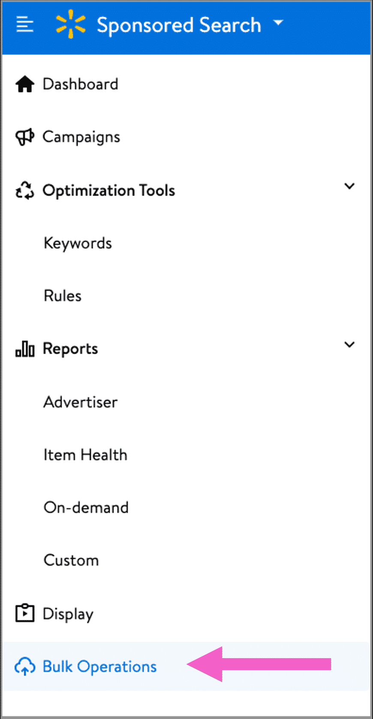Screen dimensions: 373x719
Task: Open the Custom reports item
Action: (71, 560)
